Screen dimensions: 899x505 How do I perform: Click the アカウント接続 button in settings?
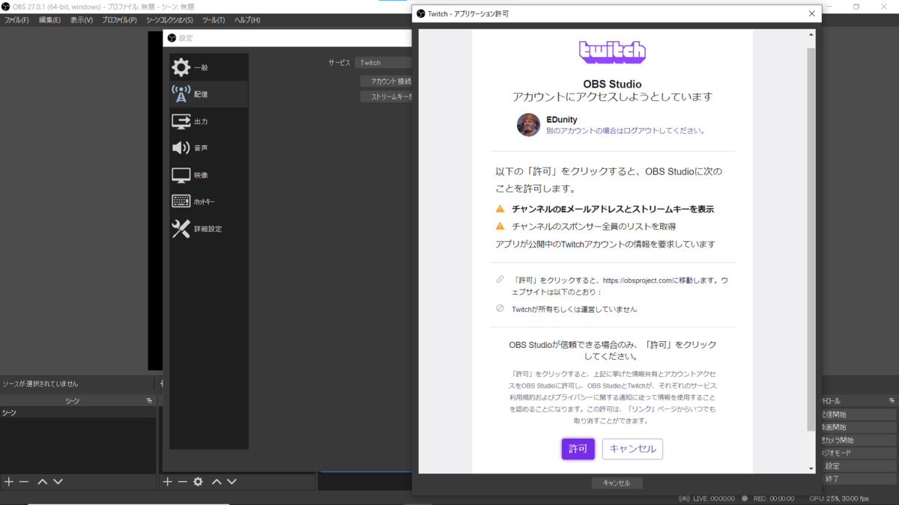[387, 81]
